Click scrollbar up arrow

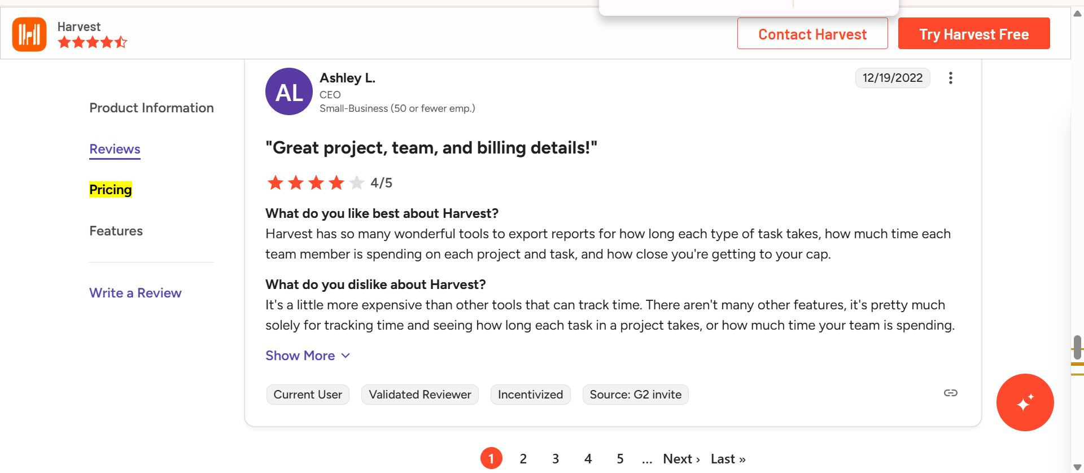pyautogui.click(x=1077, y=14)
